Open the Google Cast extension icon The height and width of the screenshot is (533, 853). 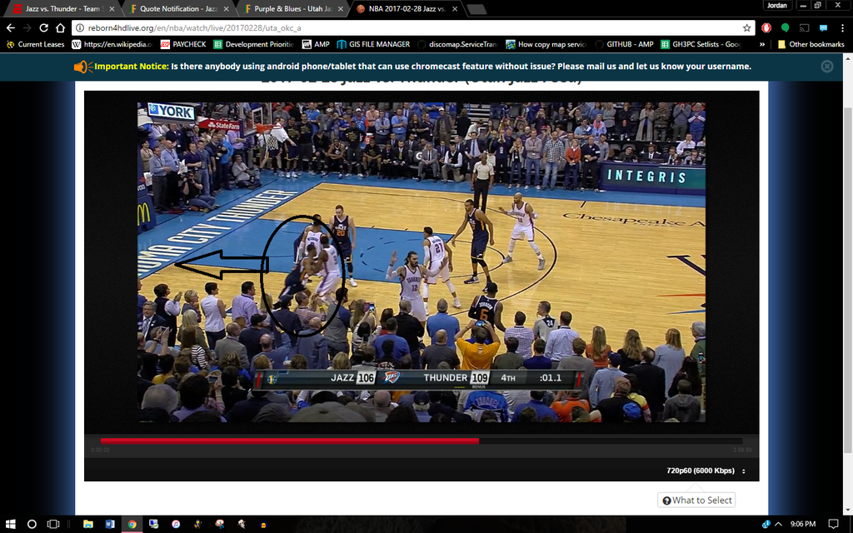804,27
